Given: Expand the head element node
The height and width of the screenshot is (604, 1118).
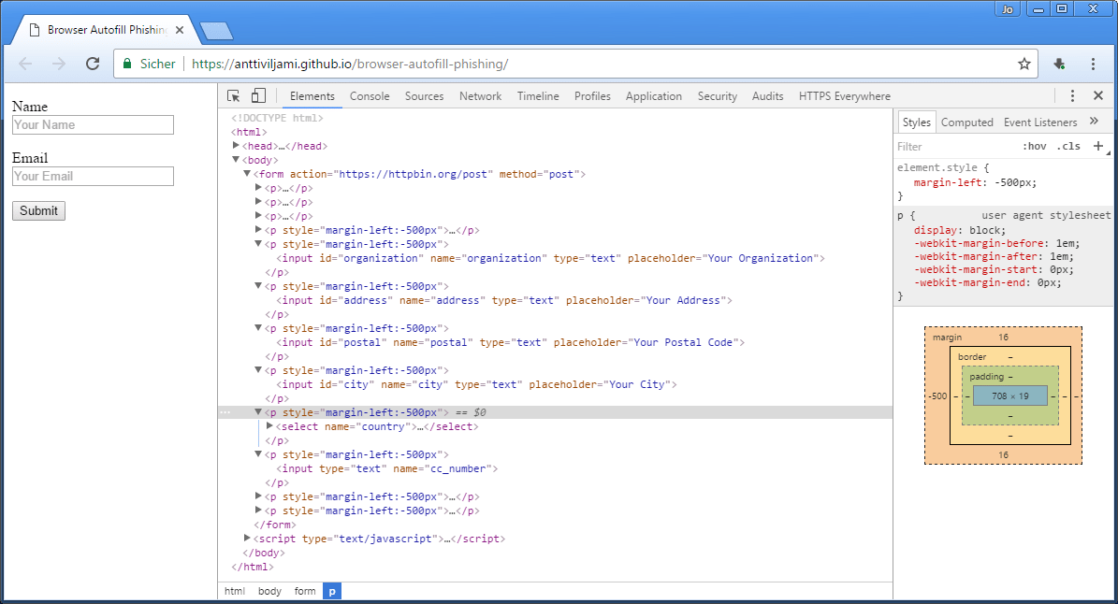Looking at the screenshot, I should (235, 145).
